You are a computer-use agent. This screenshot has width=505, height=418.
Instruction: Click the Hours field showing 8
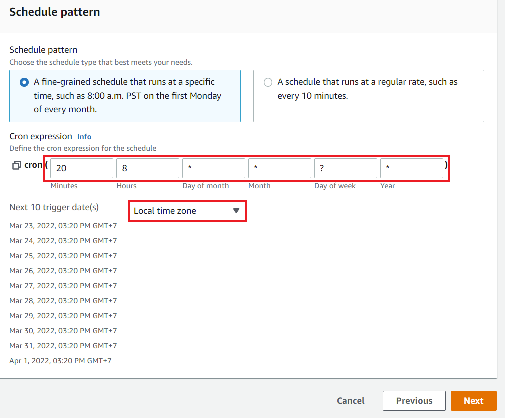147,168
